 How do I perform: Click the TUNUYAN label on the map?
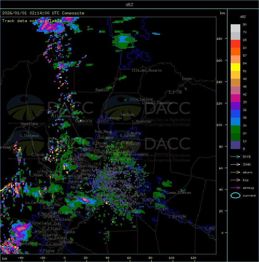66,242
